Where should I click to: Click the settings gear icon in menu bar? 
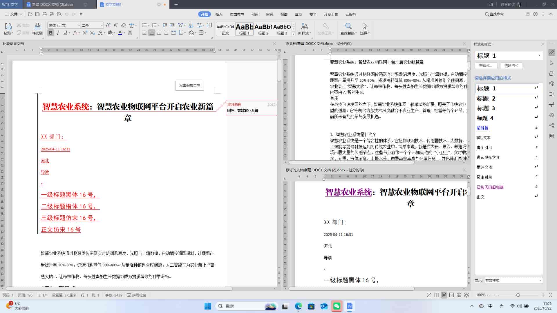(536, 14)
